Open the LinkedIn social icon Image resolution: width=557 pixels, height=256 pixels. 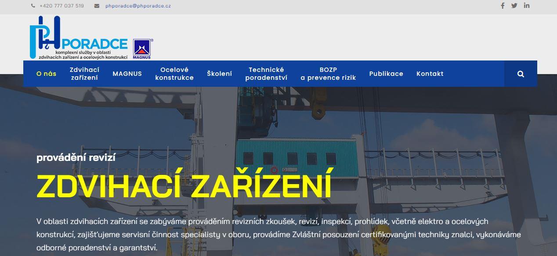(x=526, y=6)
